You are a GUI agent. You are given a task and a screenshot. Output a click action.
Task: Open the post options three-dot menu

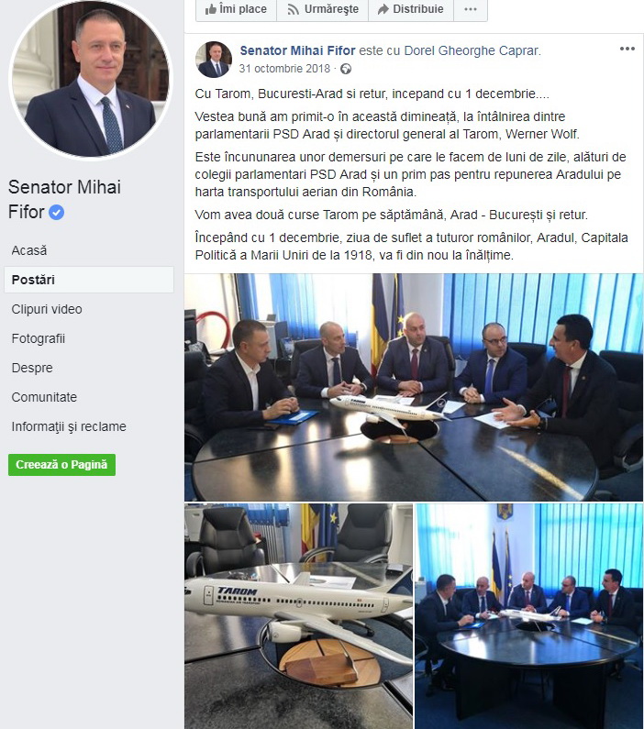pyautogui.click(x=627, y=49)
